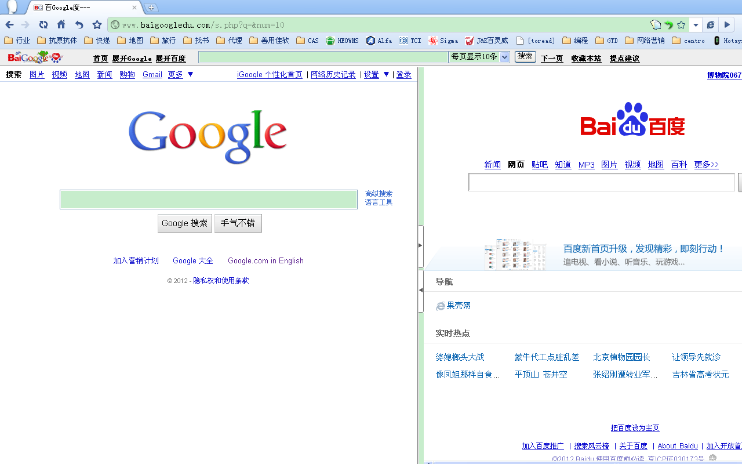
Task: Click the BaiGoogle logo
Action: [35, 57]
